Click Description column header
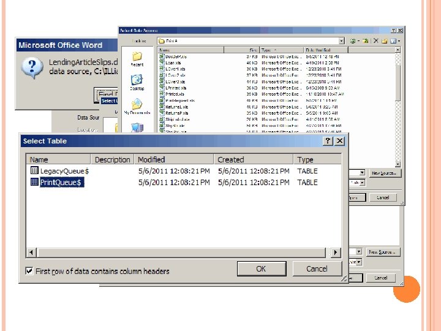441x331 pixels. (x=112, y=159)
